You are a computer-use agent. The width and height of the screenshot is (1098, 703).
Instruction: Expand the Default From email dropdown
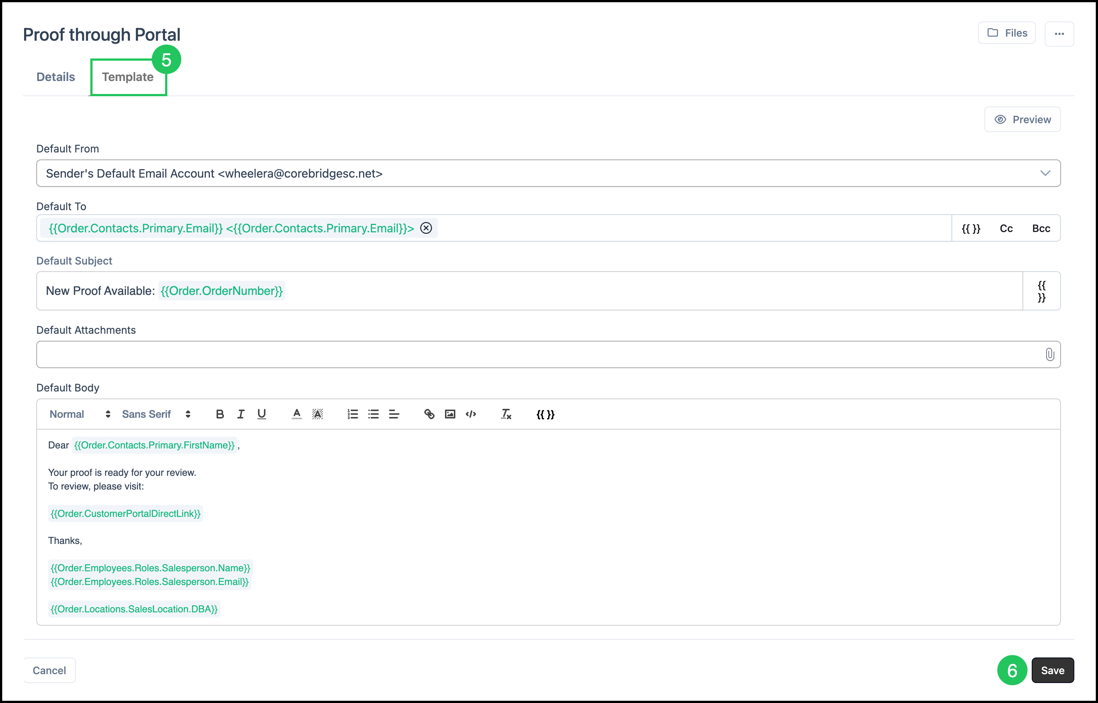click(x=1045, y=173)
